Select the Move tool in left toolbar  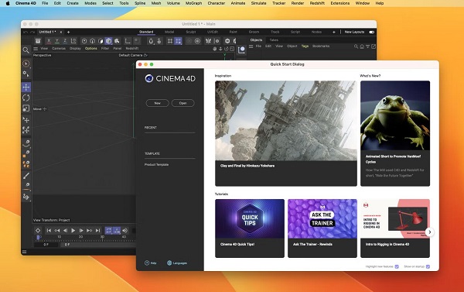26,88
